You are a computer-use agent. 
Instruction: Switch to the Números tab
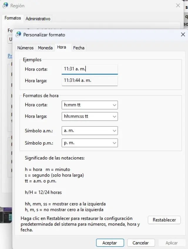click(26, 48)
